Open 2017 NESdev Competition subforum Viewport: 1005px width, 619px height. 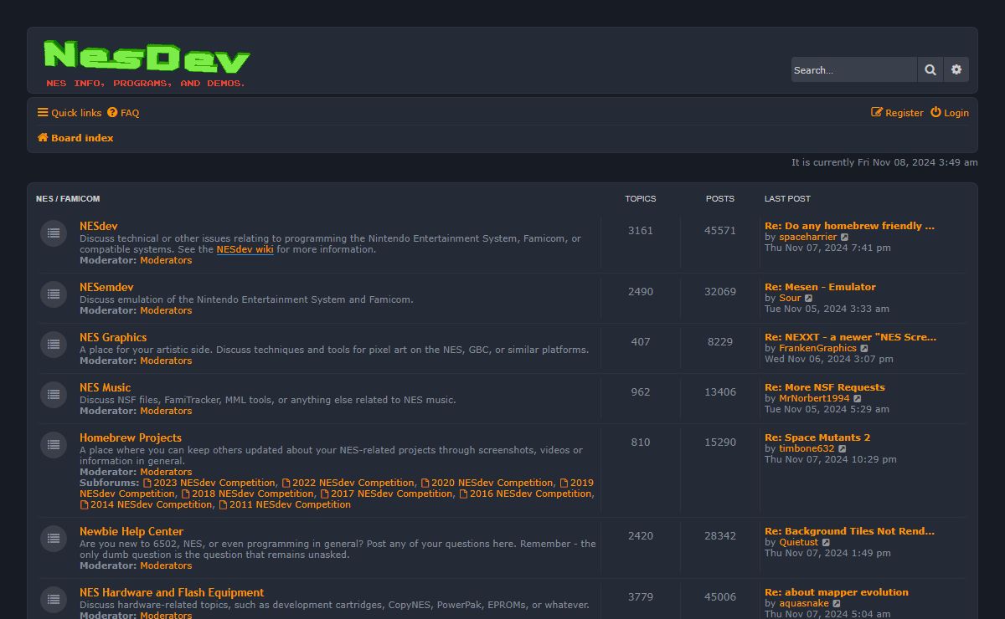[x=386, y=494]
